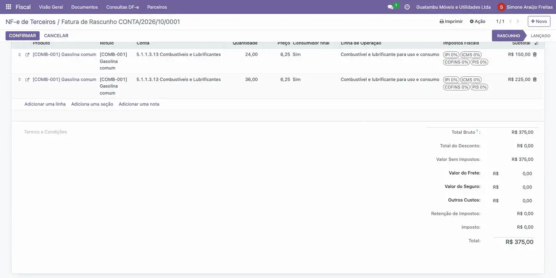
Task: Click the COFINS 0% tag on the R$ 225,00 line
Action: [456, 87]
